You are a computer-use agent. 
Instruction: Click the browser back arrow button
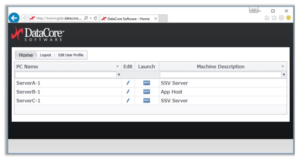(x=14, y=18)
